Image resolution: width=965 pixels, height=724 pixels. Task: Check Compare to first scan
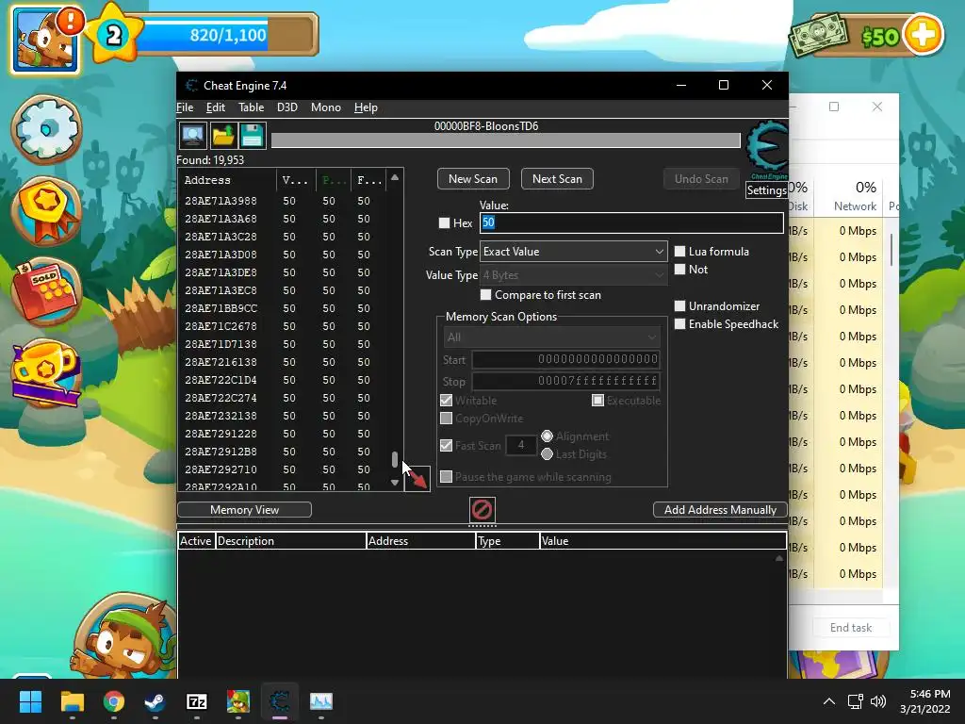tap(485, 295)
